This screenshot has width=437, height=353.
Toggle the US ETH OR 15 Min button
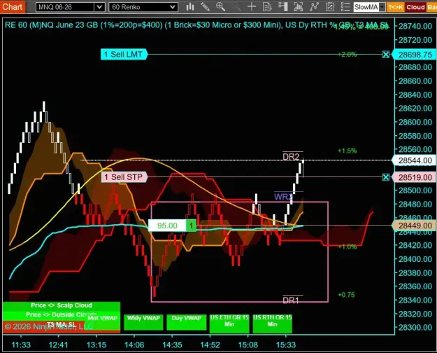(229, 324)
